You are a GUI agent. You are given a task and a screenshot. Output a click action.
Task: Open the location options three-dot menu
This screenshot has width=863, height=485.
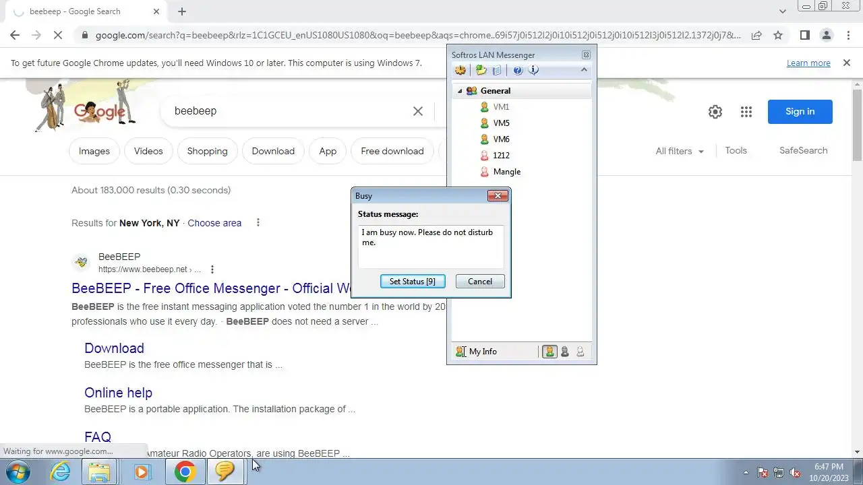[x=258, y=222]
